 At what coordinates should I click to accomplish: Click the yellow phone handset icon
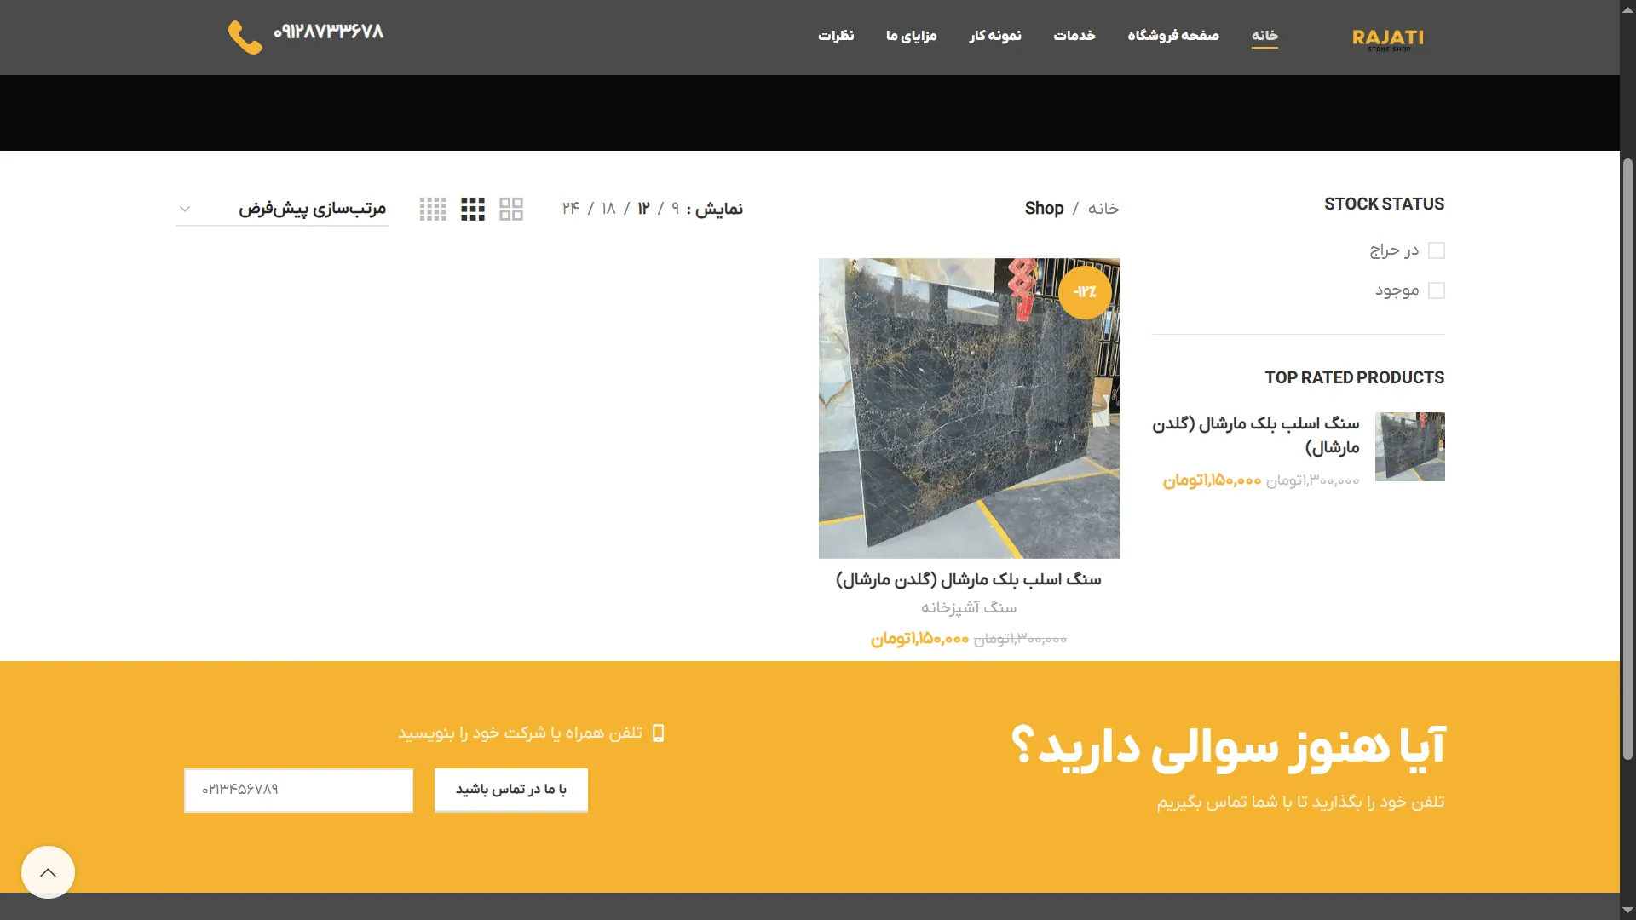[x=245, y=37]
